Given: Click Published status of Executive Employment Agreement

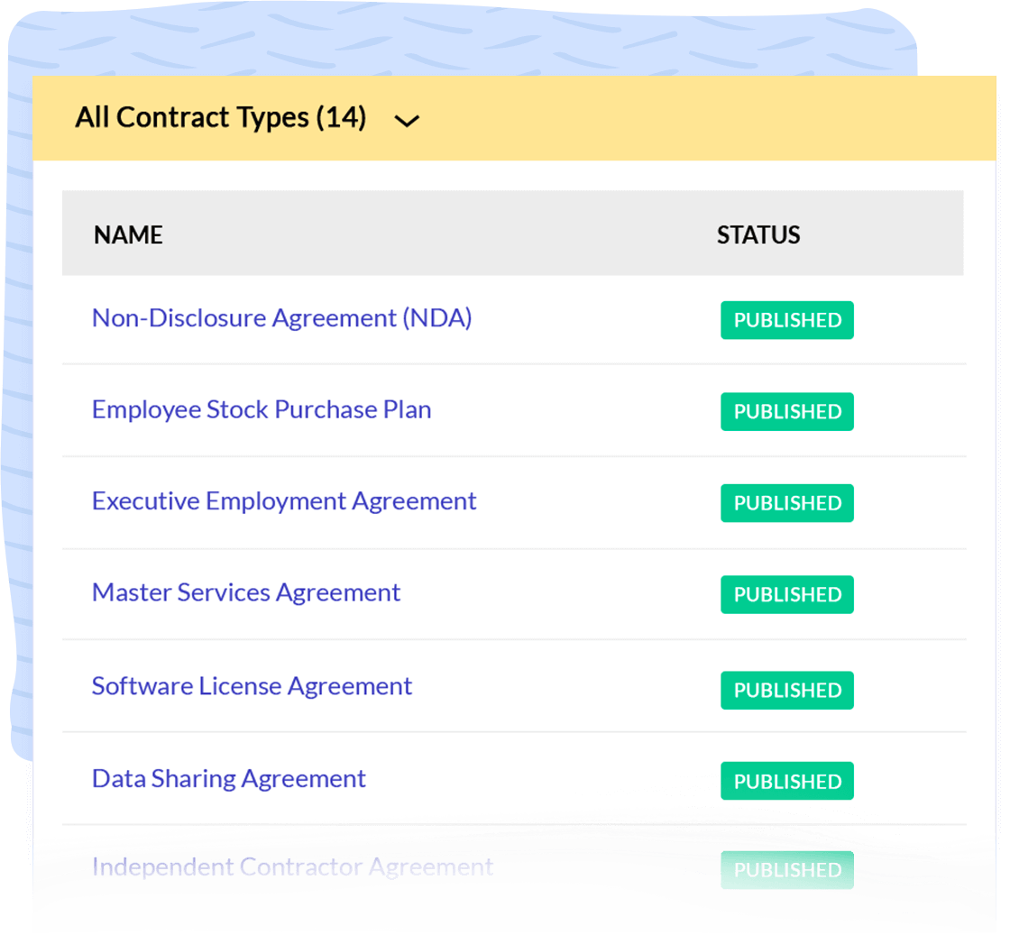Looking at the screenshot, I should (786, 504).
